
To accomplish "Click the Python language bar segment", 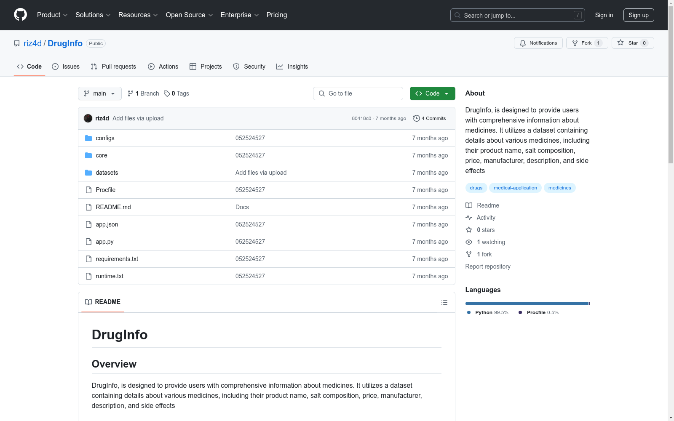I will tap(527, 304).
